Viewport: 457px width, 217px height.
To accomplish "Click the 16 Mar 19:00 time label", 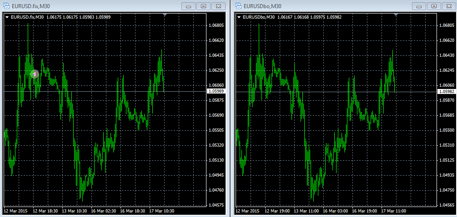I will tap(364, 211).
